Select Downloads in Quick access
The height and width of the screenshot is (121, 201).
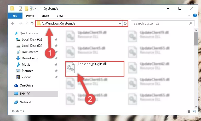coord(30,58)
